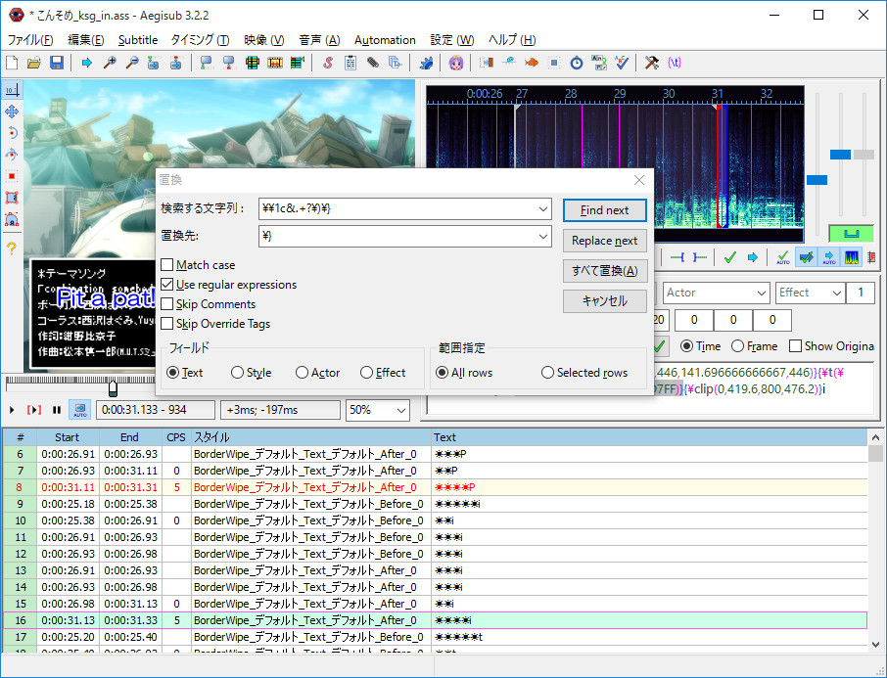The width and height of the screenshot is (887, 678).
Task: Open the ファイル menu
Action: (30, 40)
